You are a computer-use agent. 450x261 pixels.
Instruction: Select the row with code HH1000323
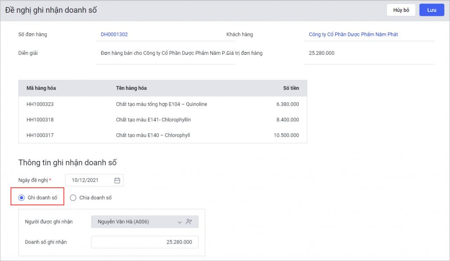click(x=163, y=104)
